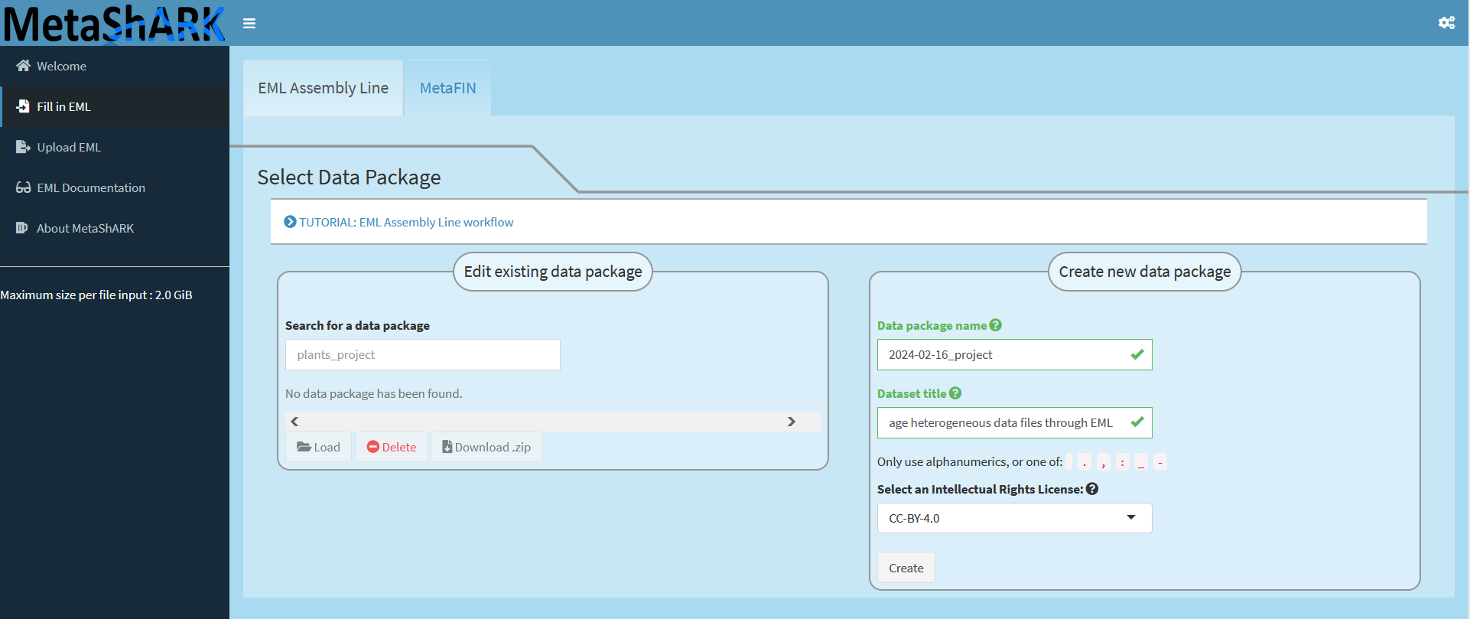This screenshot has width=1470, height=619.
Task: Click the MetaShARK logo
Action: (115, 23)
